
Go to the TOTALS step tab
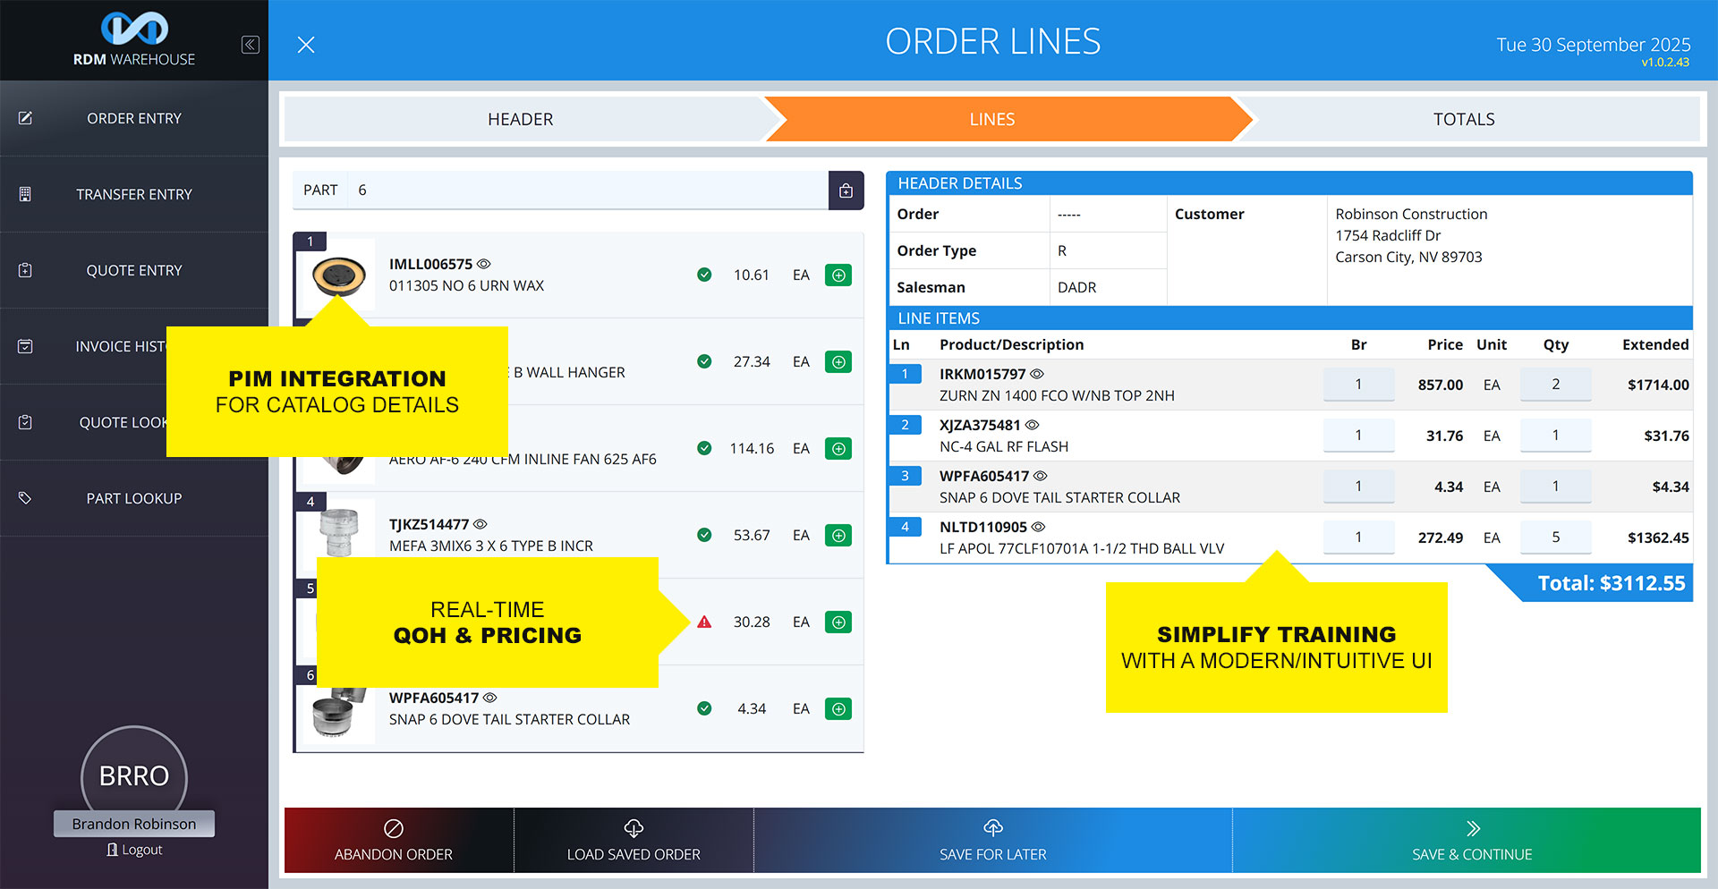coord(1463,119)
